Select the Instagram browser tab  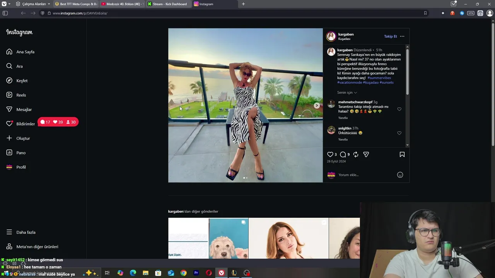[215, 4]
